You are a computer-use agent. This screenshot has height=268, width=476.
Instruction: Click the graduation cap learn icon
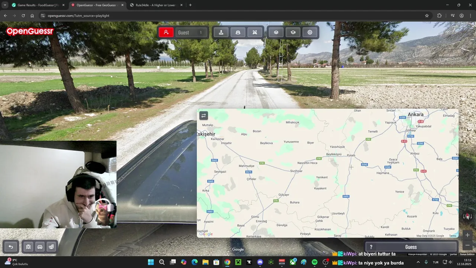click(293, 32)
